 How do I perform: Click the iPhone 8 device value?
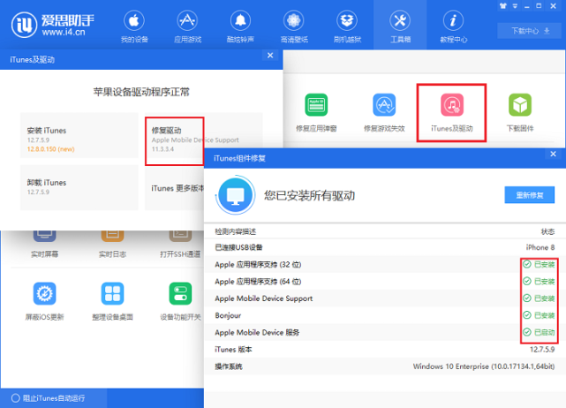pyautogui.click(x=540, y=247)
